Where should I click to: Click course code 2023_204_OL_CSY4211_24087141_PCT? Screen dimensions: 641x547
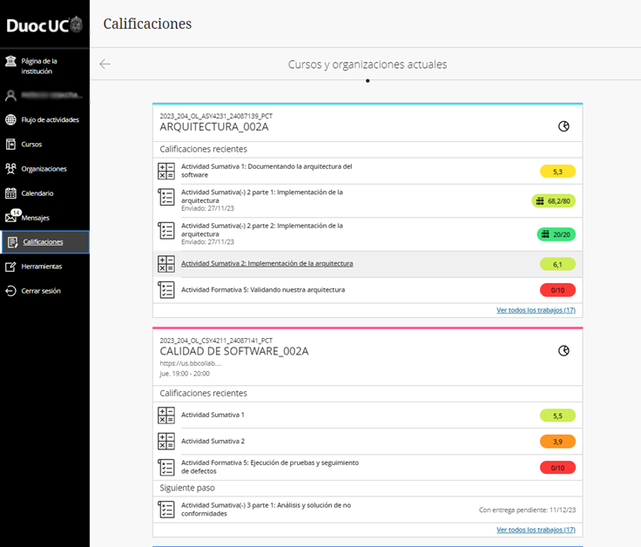[216, 341]
